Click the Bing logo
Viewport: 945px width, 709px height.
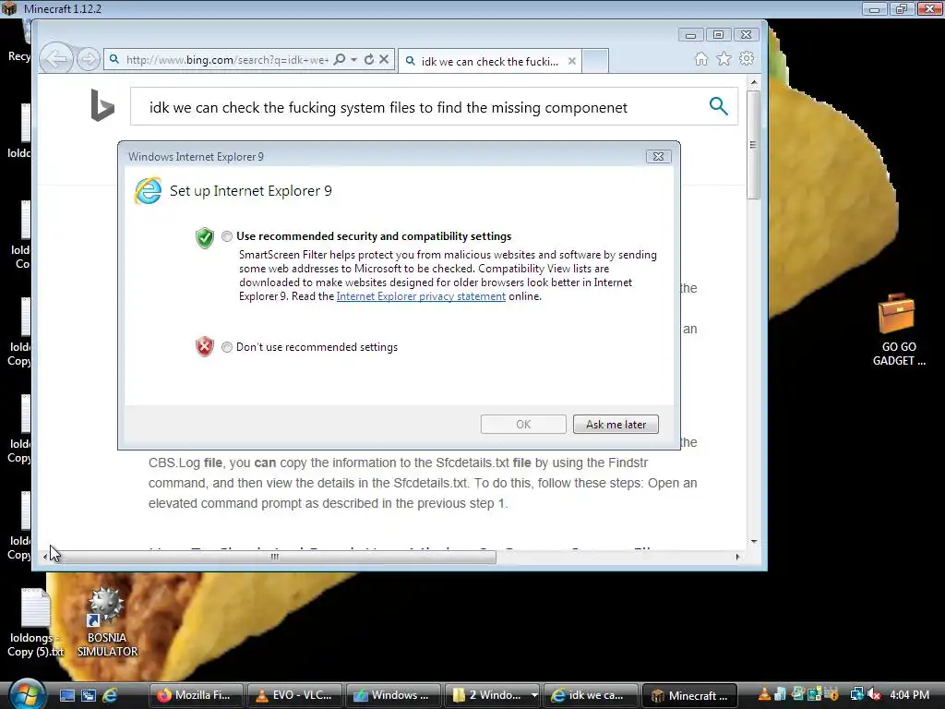pos(102,105)
